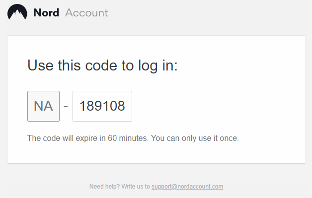Click the word "once" in the notice
312x198 pixels.
coord(229,138)
